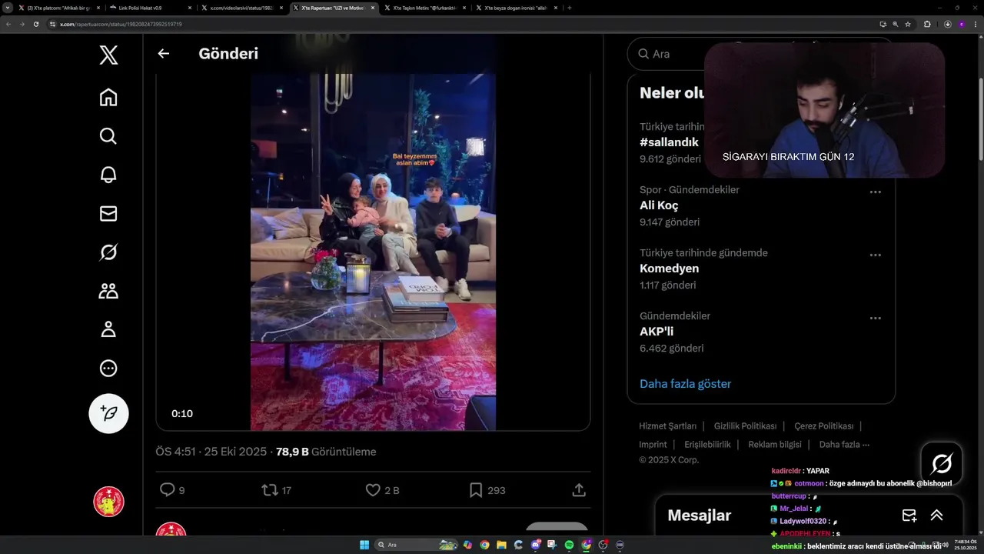
Task: Like the post with heart icon
Action: click(373, 489)
